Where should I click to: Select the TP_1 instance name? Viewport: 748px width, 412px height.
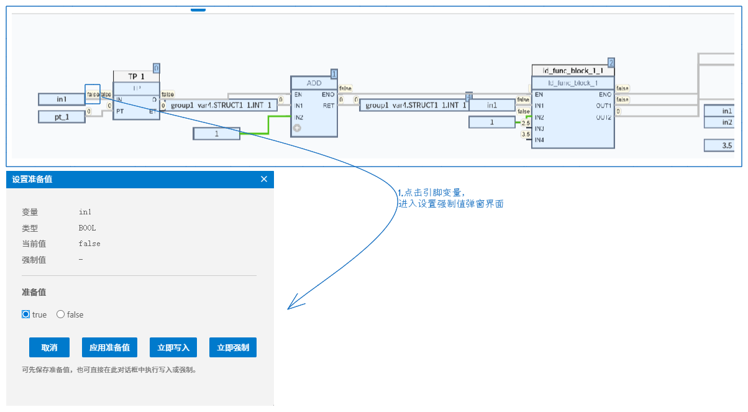(137, 76)
